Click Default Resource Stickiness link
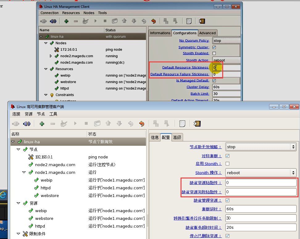This screenshot has width=300, height=239. [x=185, y=67]
